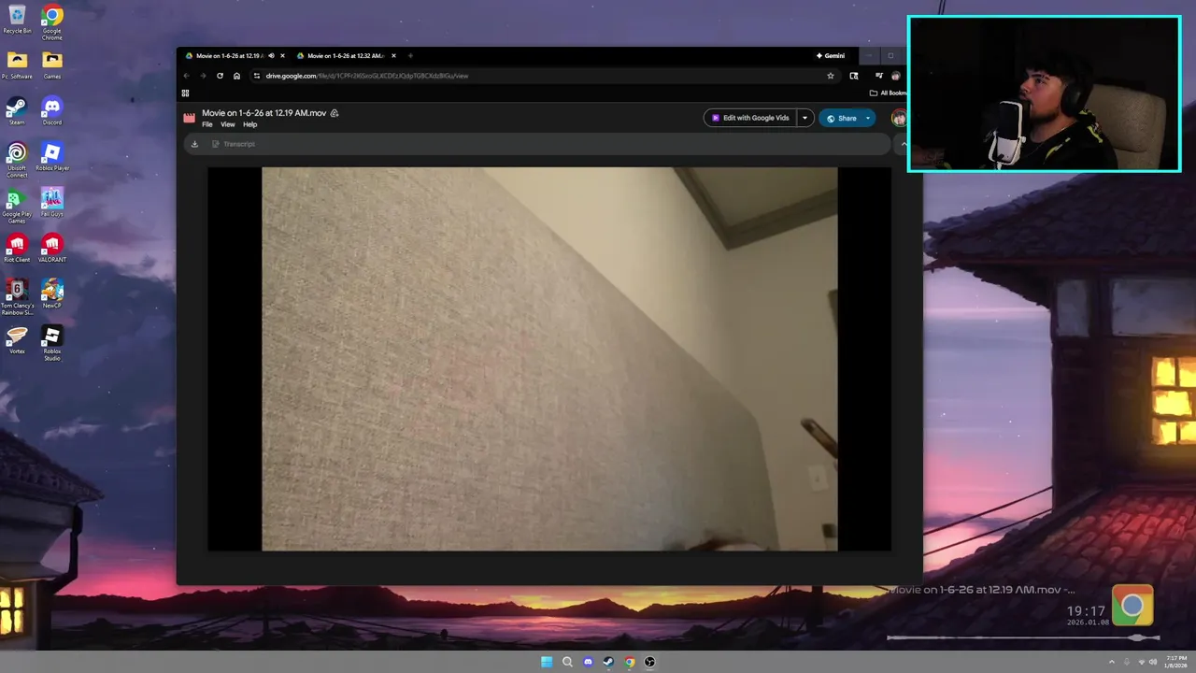Select the video title Movie on 1-6-26
1196x673 pixels.
(263, 113)
